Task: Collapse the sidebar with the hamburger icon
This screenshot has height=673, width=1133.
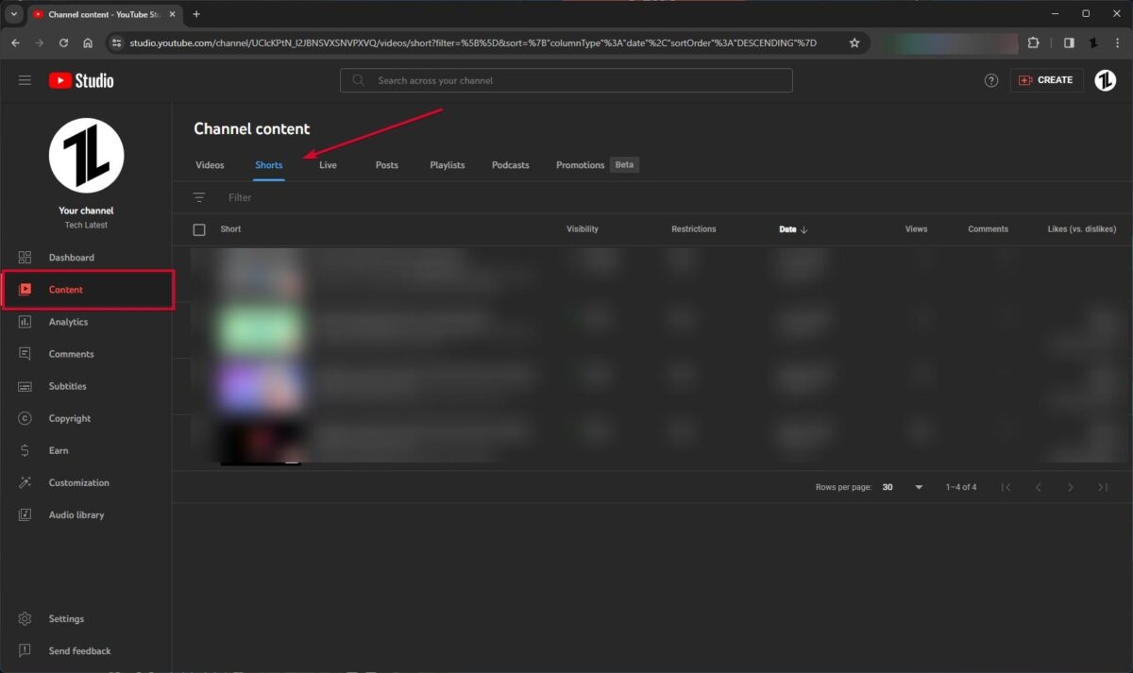Action: (25, 80)
